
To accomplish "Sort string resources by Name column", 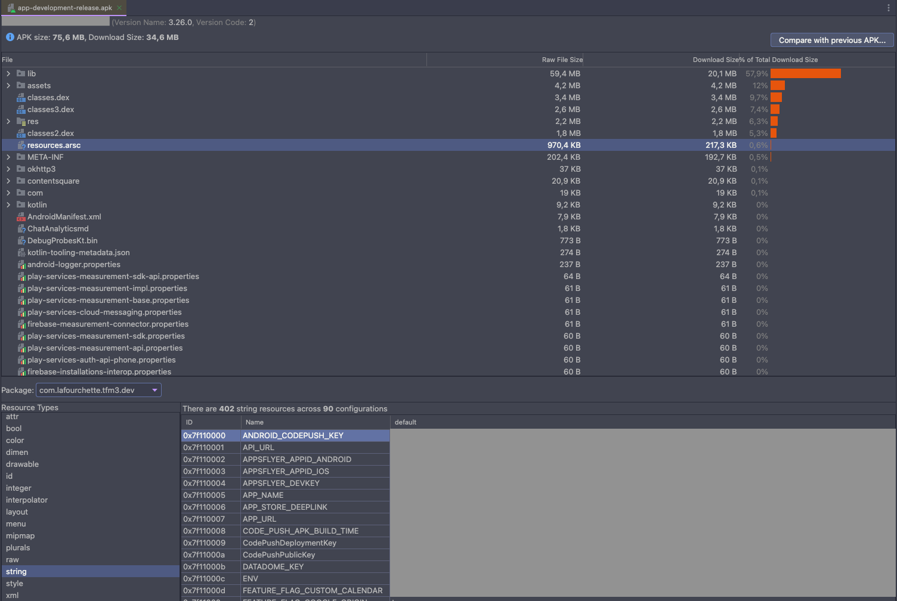I will point(316,422).
